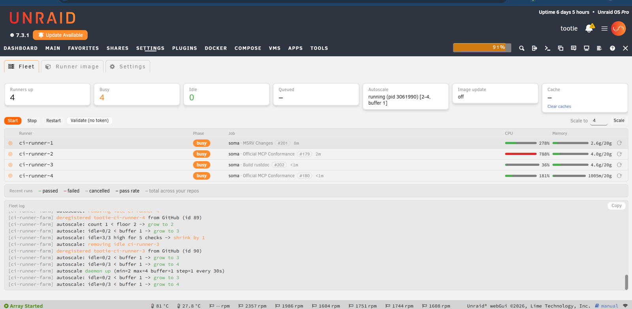Click the Busy count card
The image size is (632, 309).
coord(137,94)
